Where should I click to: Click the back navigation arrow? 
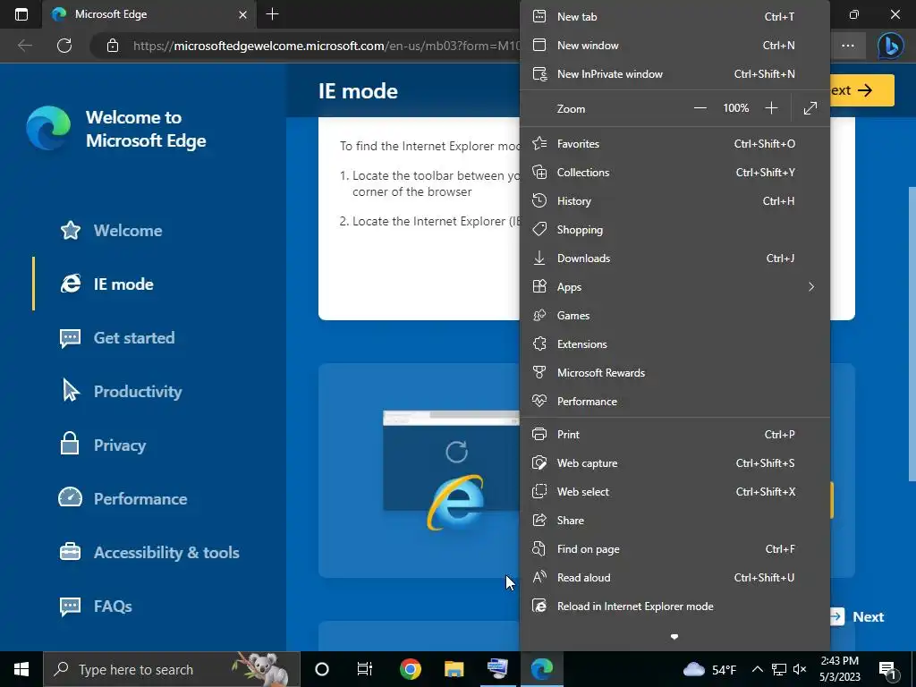(x=24, y=46)
